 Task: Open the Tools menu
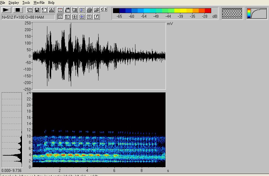(26, 3)
